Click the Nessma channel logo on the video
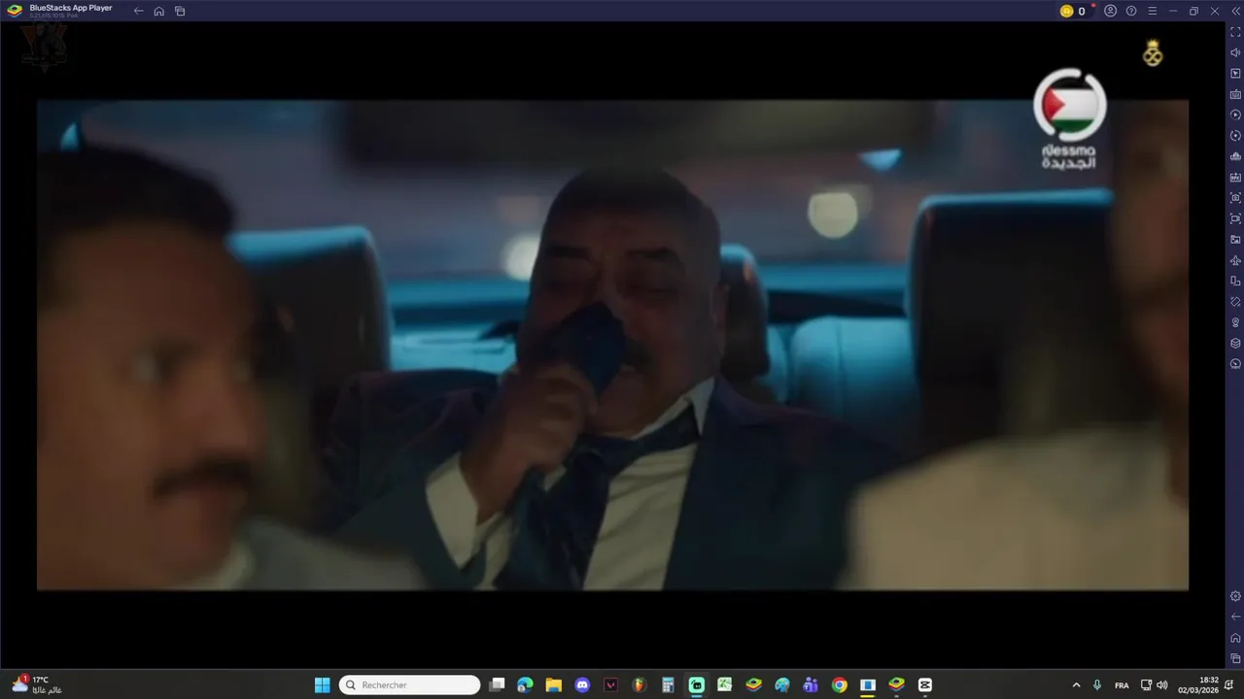Viewport: 1244px width, 699px height. (x=1069, y=118)
